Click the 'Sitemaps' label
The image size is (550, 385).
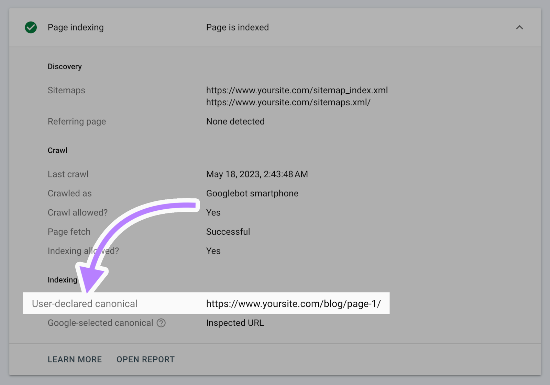(66, 90)
